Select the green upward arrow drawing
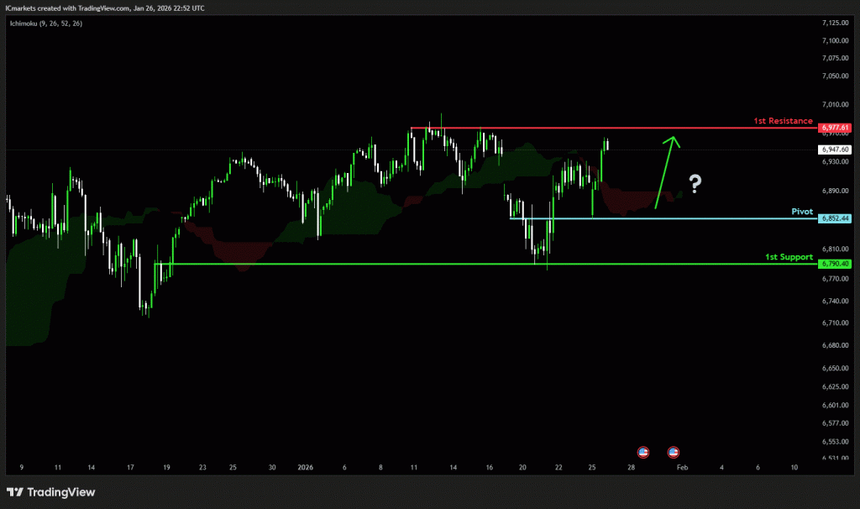Screen dimensions: 860x509 click(665, 171)
